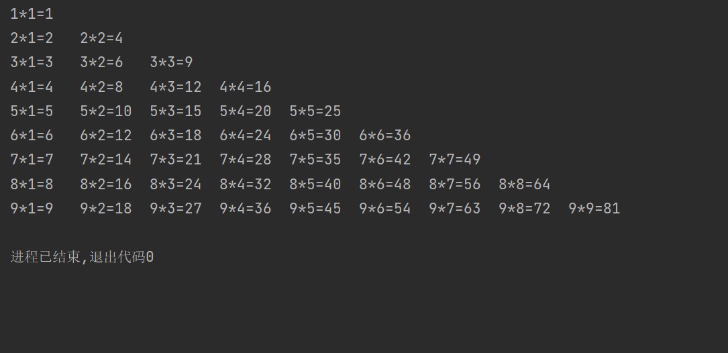This screenshot has height=353, width=728.
Task: Click on the 3*3=9 result
Action: click(x=171, y=62)
